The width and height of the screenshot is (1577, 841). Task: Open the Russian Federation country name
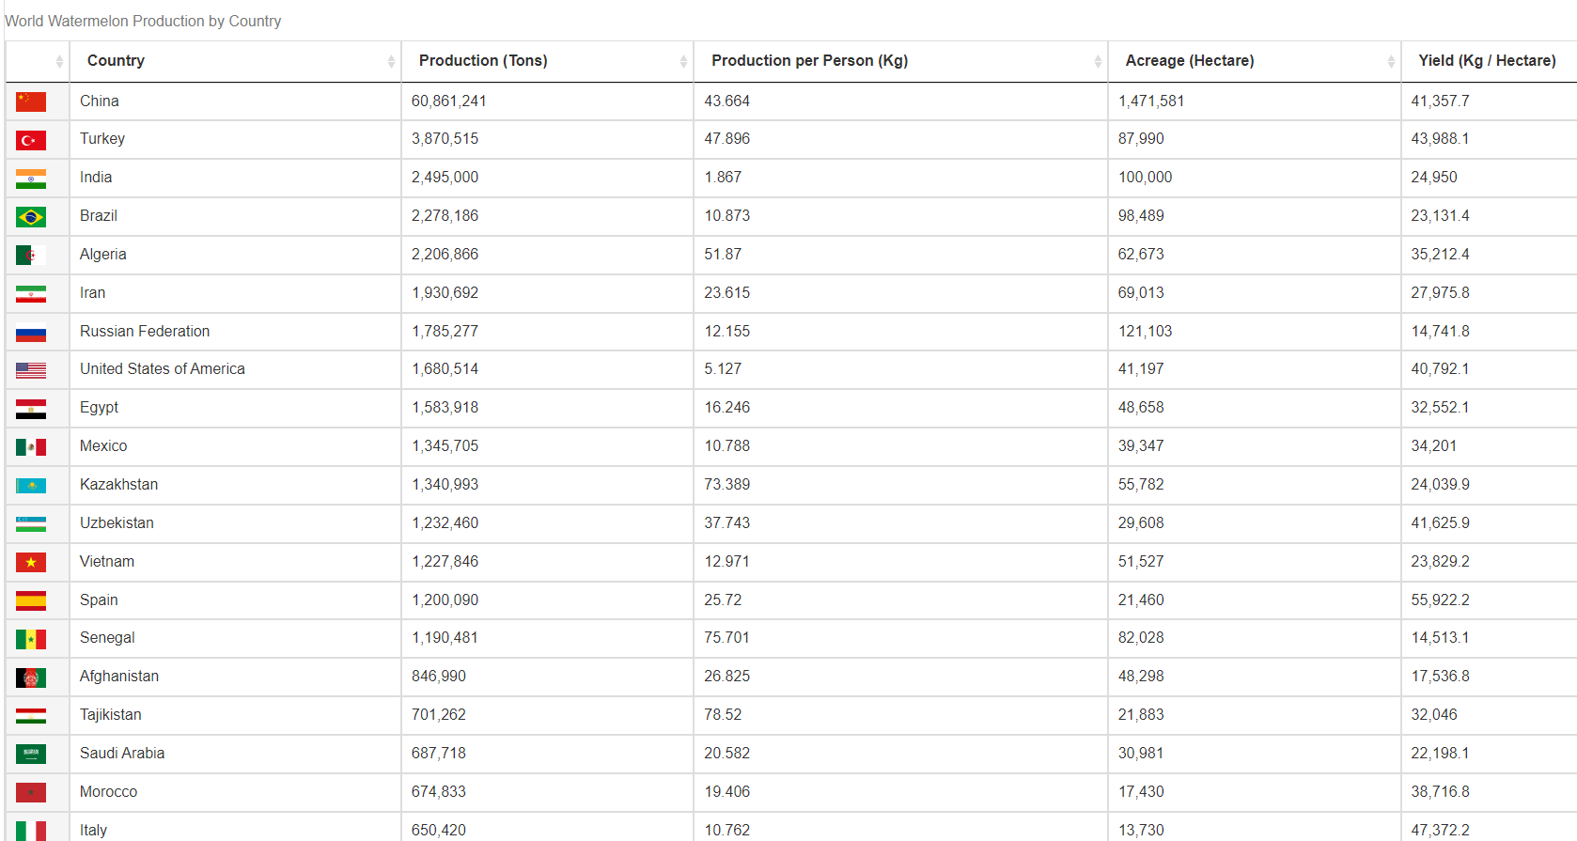tap(145, 332)
